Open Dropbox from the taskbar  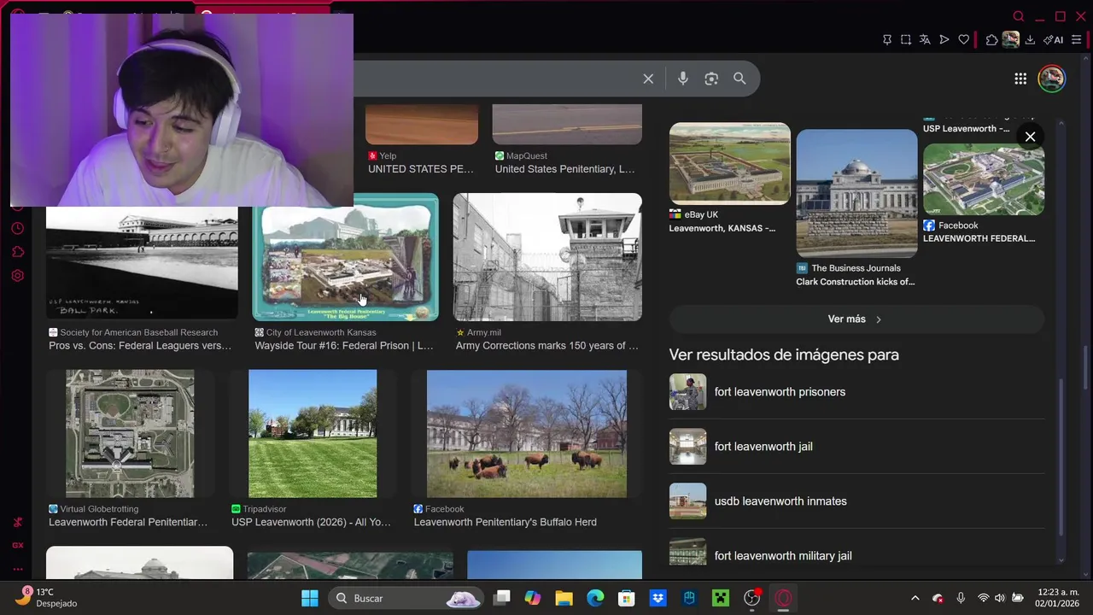pyautogui.click(x=658, y=598)
